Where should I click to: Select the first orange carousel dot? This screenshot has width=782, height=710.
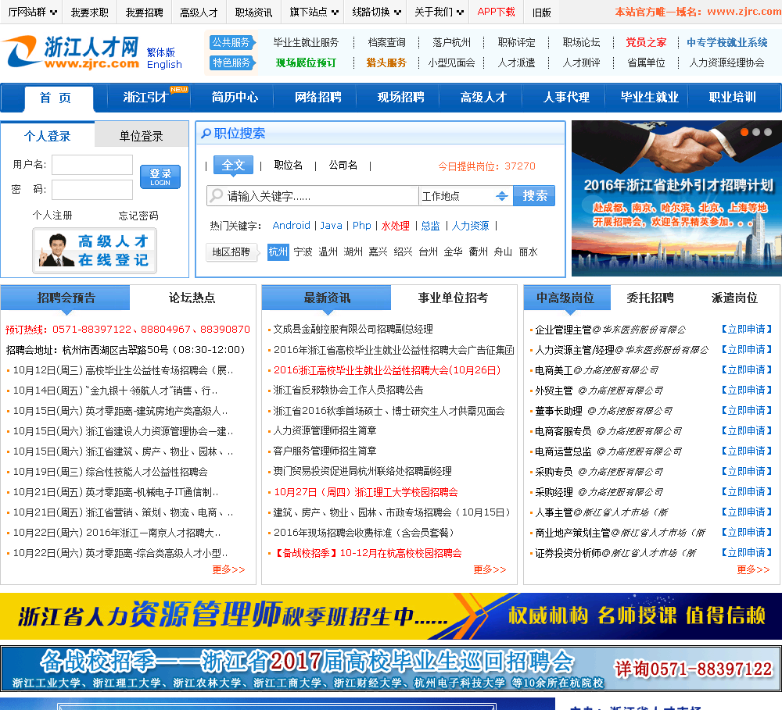[x=744, y=132]
